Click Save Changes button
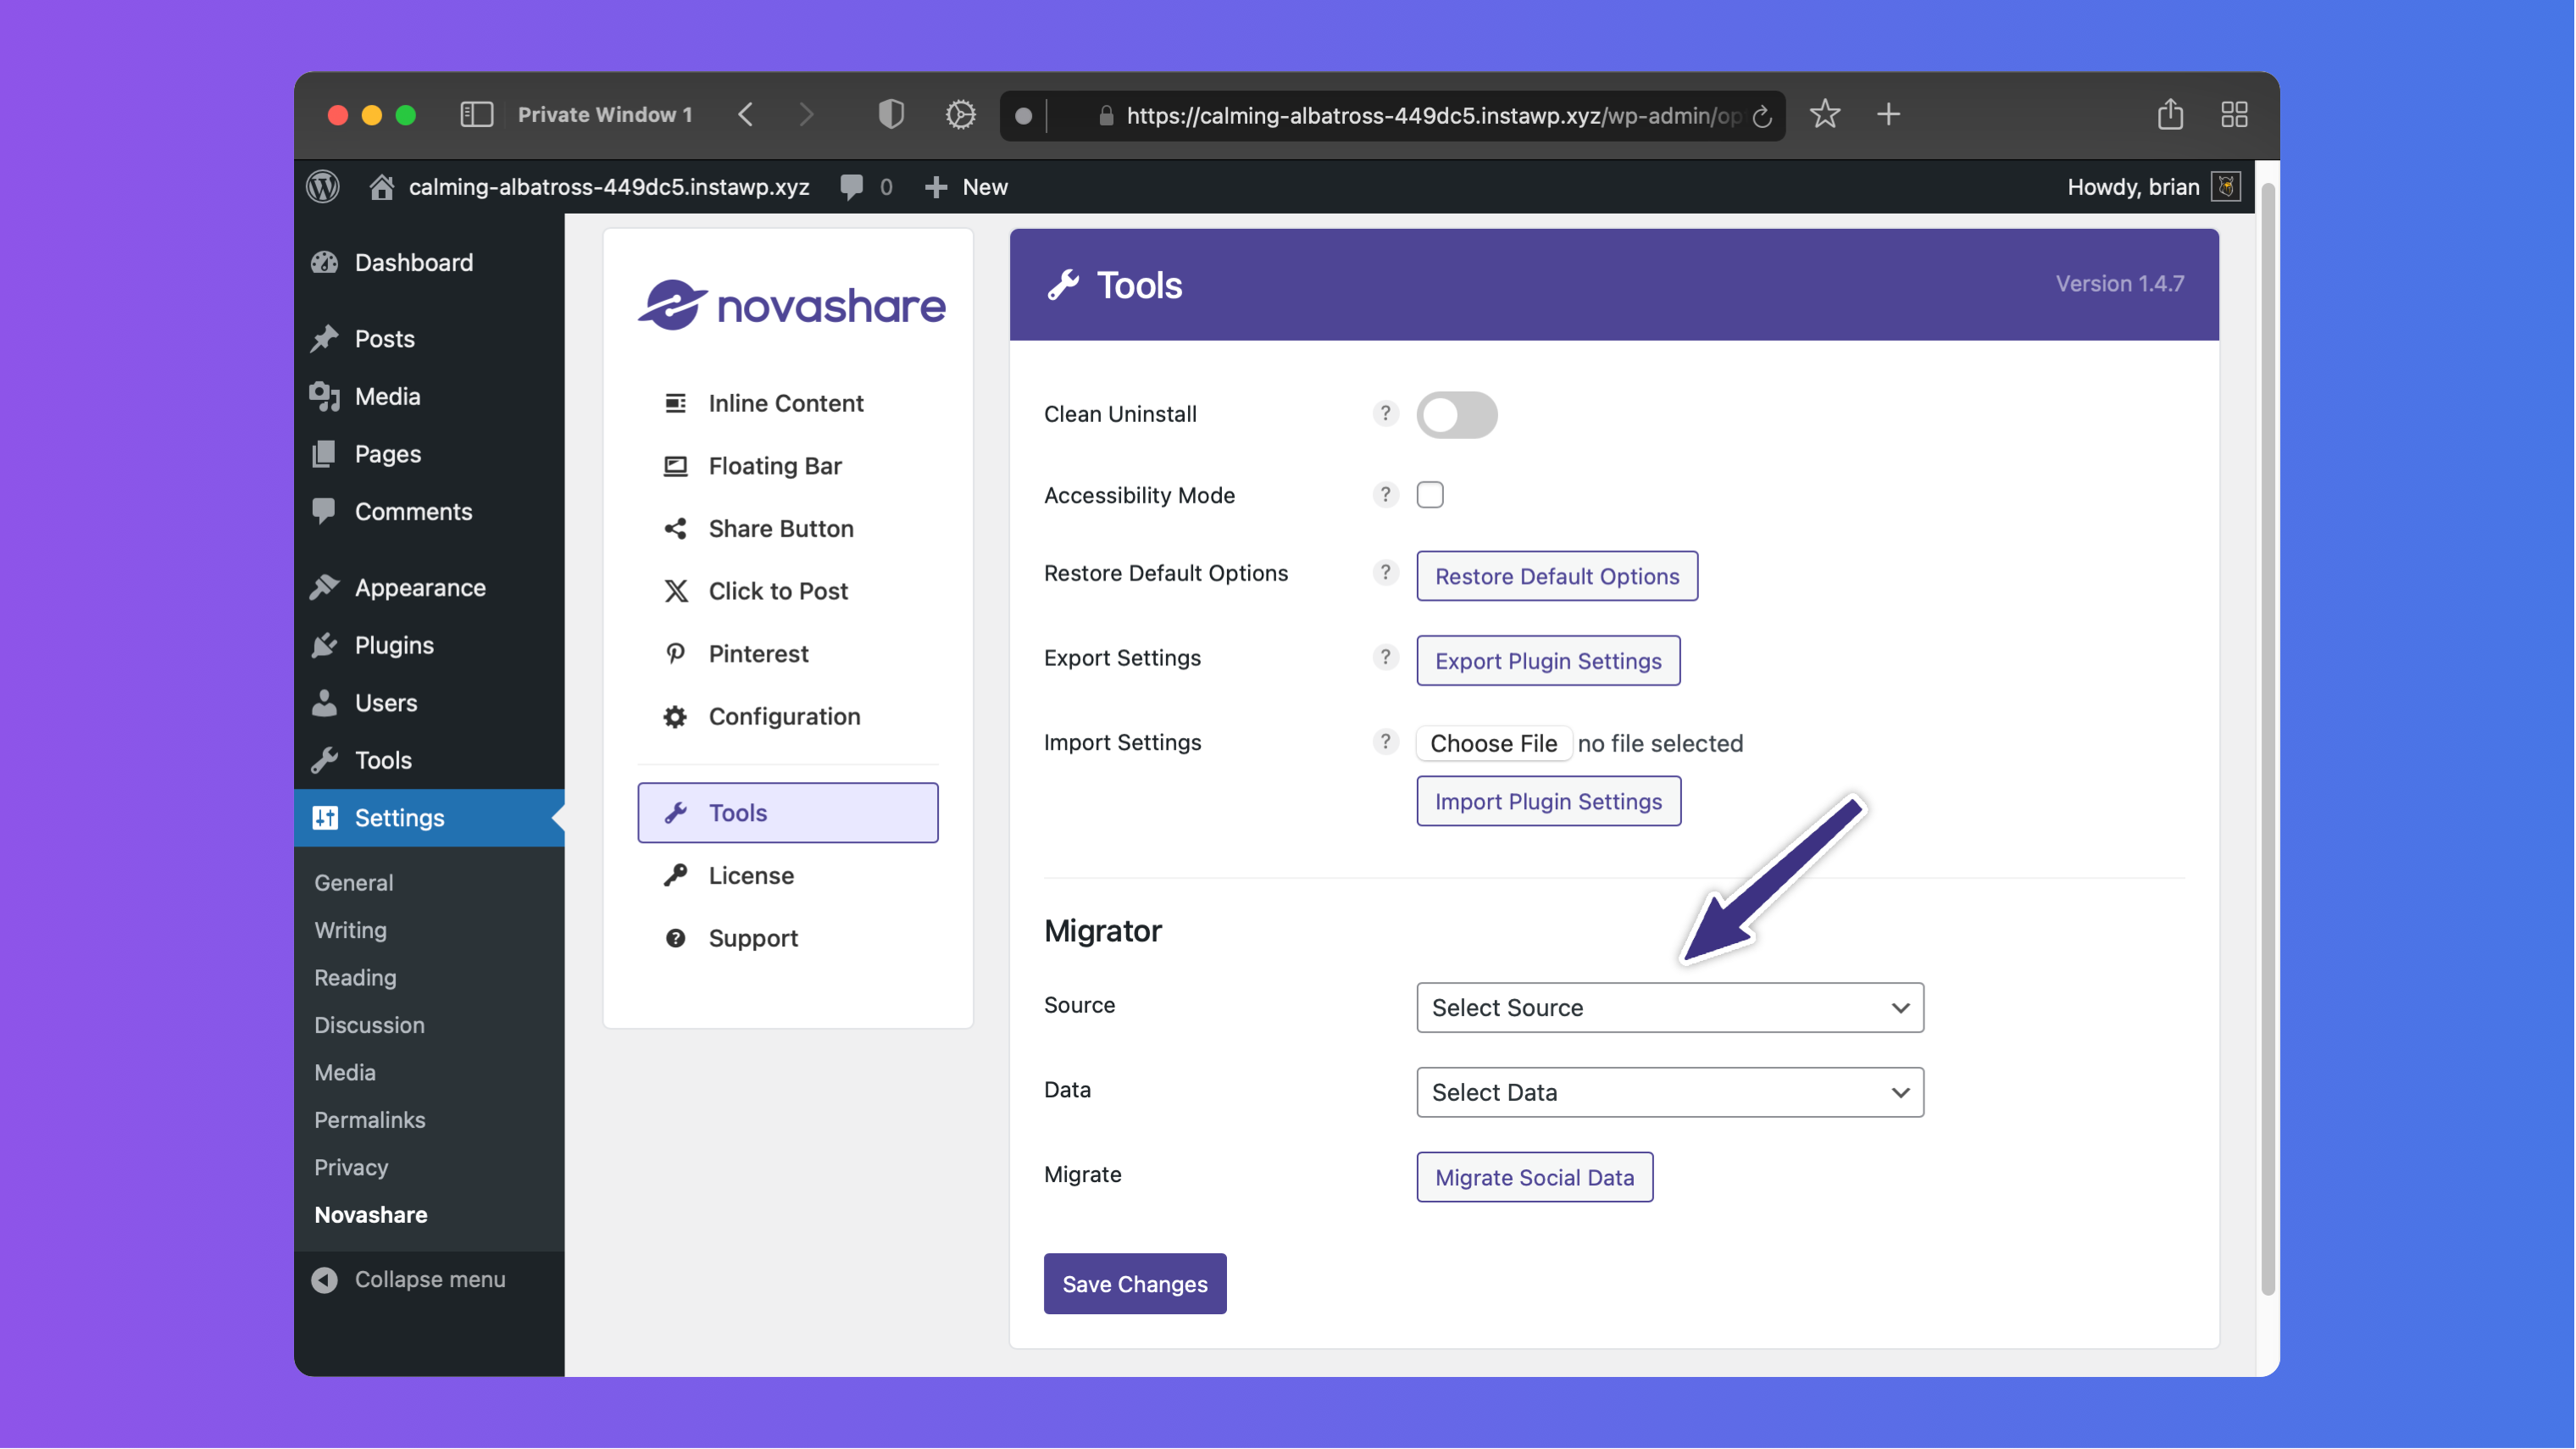The width and height of the screenshot is (2576, 1449). (1135, 1284)
